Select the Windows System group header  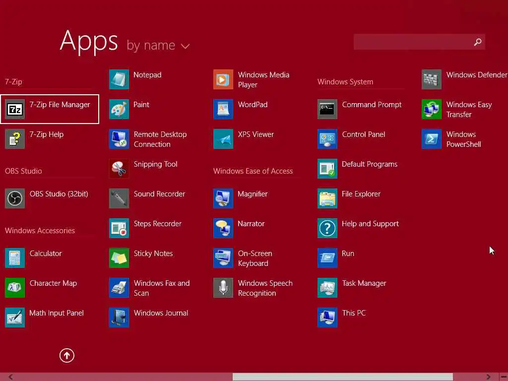click(345, 82)
